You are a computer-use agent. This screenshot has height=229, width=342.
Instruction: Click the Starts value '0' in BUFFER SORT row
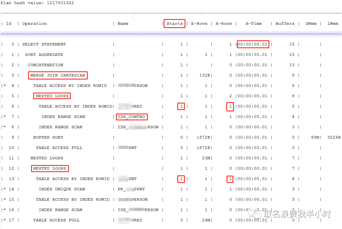coord(181,137)
